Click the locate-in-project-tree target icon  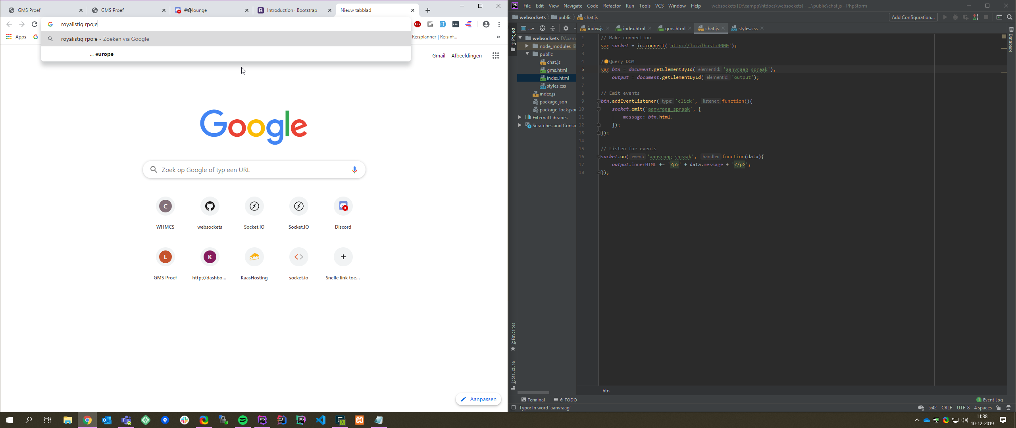tap(542, 28)
